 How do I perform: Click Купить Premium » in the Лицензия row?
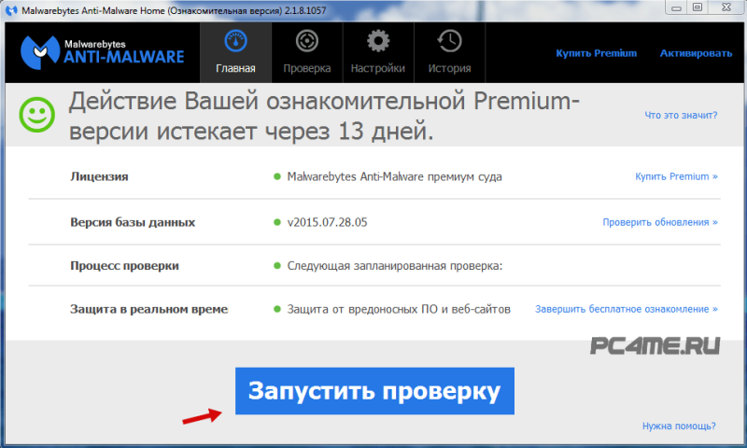[x=676, y=176]
